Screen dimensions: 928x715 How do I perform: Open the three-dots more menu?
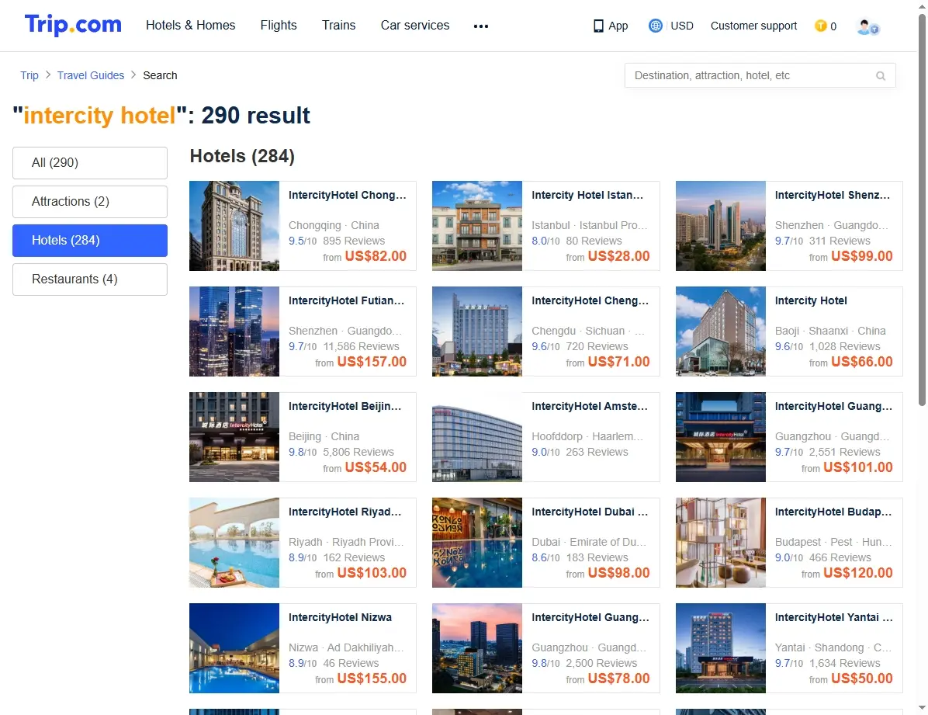(x=481, y=26)
